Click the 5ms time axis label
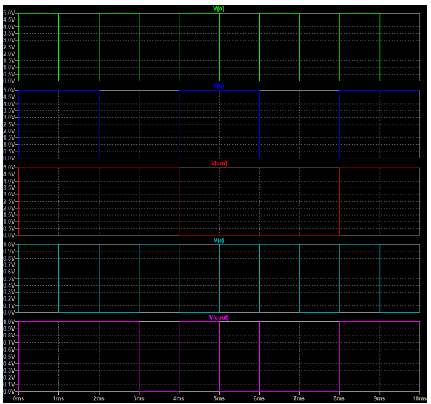The height and width of the screenshot is (404, 431). pyautogui.click(x=219, y=398)
